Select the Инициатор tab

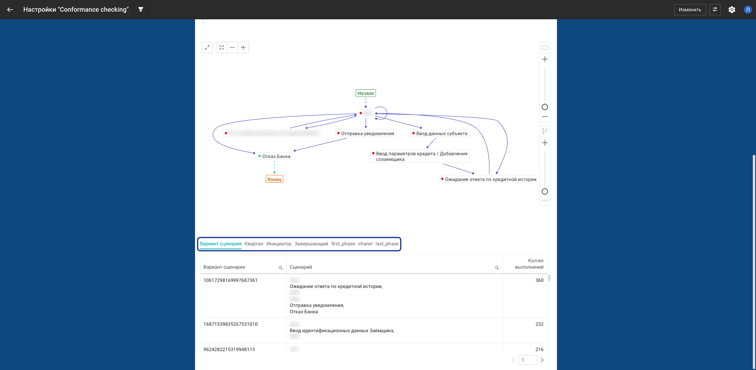(279, 244)
